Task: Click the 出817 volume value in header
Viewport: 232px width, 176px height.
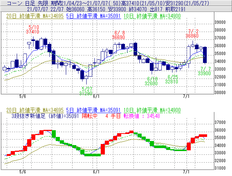Action: [x=156, y=9]
